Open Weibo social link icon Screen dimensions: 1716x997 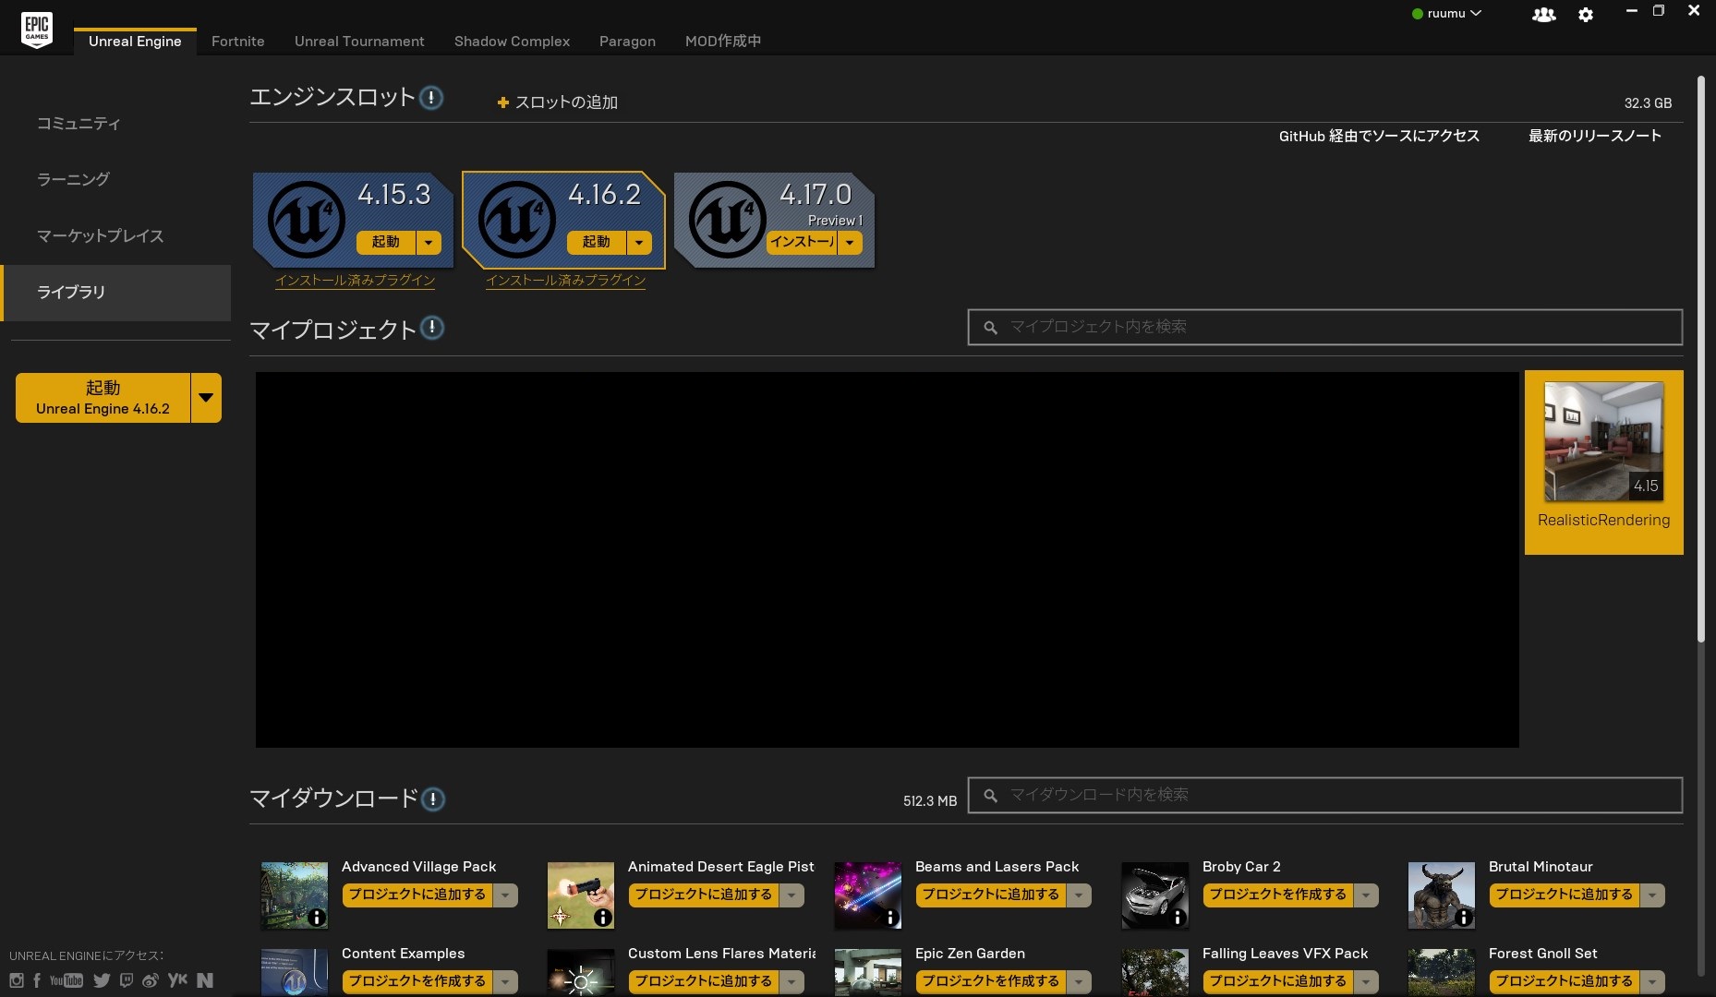pyautogui.click(x=151, y=980)
